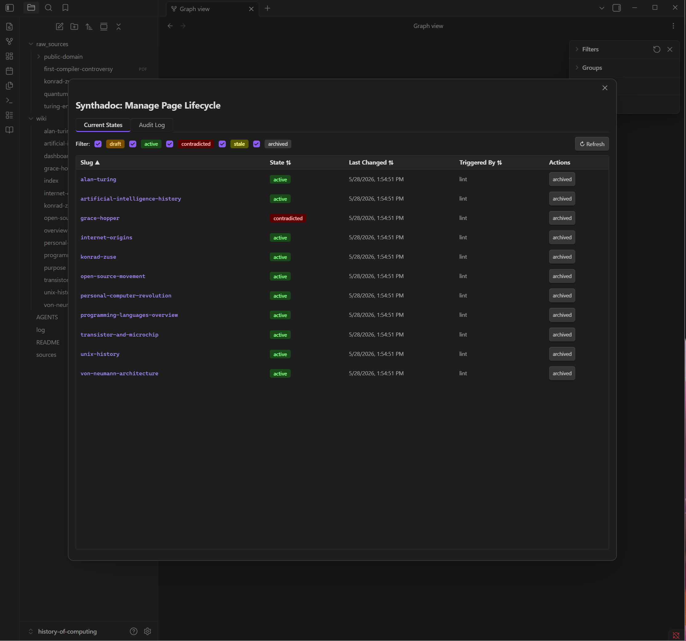Open the README file in explorer

pyautogui.click(x=48, y=342)
